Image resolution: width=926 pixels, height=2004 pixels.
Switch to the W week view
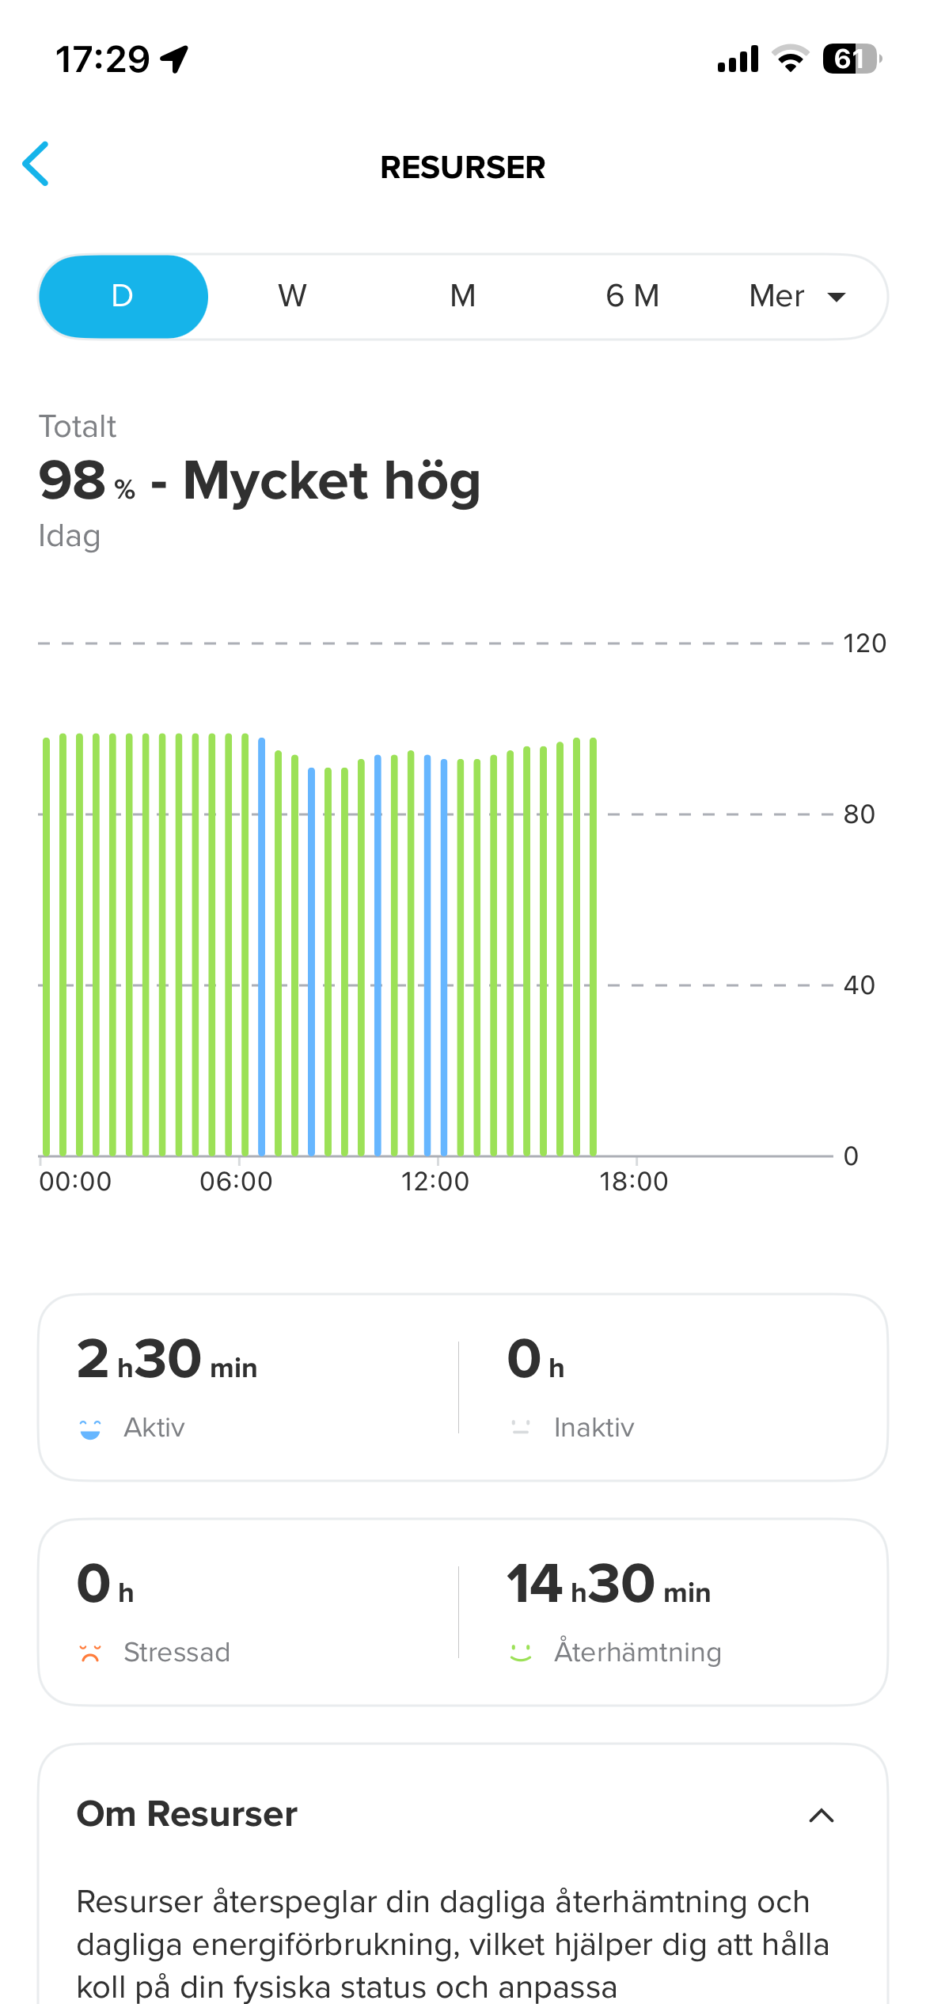(292, 296)
